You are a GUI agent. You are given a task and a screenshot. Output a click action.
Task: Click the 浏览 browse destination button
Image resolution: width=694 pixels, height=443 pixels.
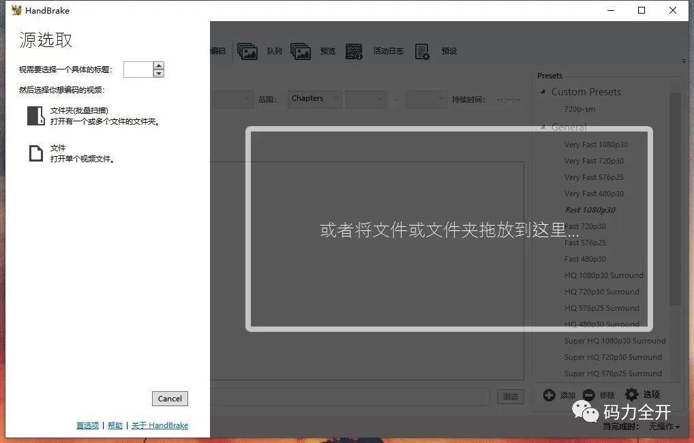[511, 397]
